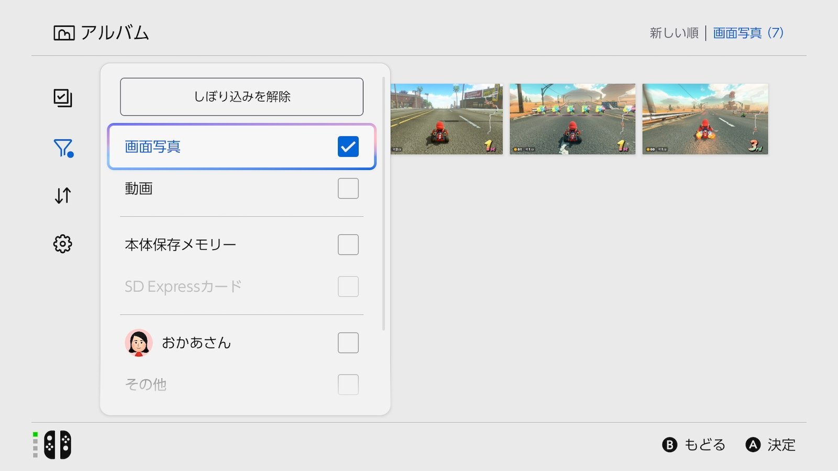Open the screenshot showing 3rd place
This screenshot has height=471, width=838.
pos(705,119)
